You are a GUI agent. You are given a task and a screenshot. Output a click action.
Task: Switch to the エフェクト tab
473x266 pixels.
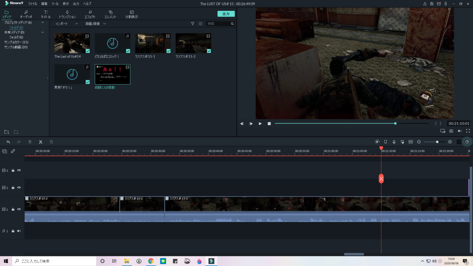pos(90,15)
